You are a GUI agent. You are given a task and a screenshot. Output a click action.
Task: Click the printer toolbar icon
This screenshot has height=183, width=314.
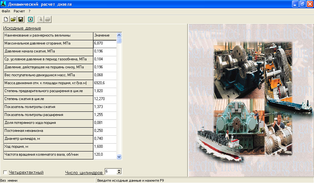tap(48, 19)
